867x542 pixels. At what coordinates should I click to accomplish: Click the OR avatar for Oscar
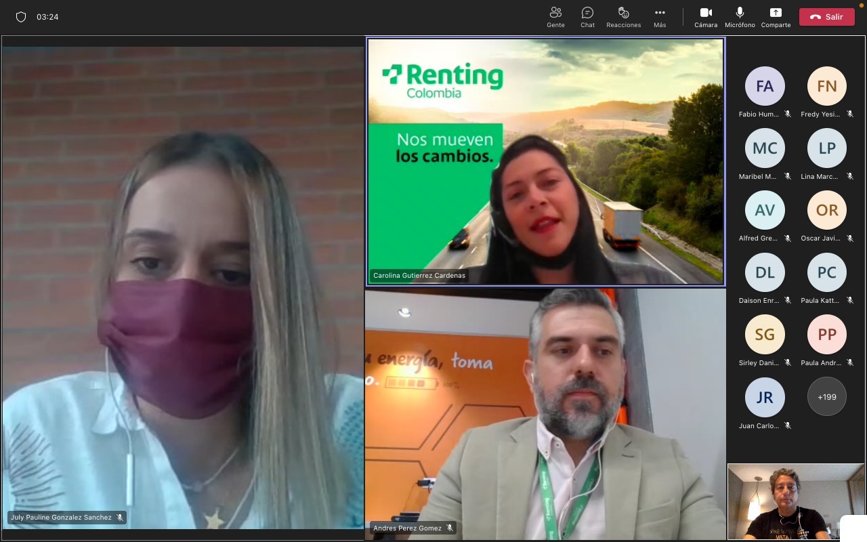point(826,210)
